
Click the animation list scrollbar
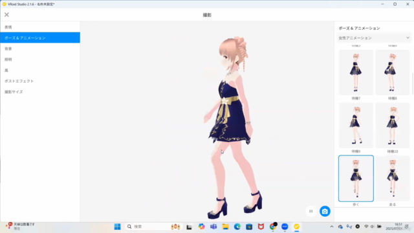tap(413, 83)
